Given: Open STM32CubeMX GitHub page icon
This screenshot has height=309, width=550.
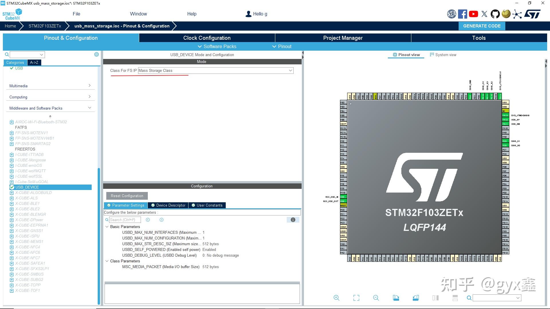Looking at the screenshot, I should (x=495, y=13).
